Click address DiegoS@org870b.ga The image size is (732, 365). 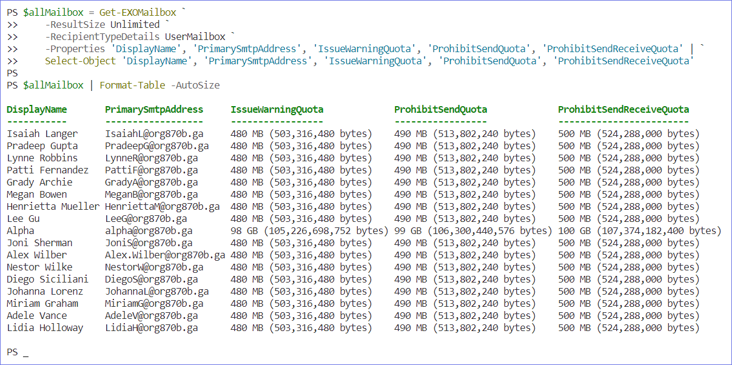click(x=152, y=280)
